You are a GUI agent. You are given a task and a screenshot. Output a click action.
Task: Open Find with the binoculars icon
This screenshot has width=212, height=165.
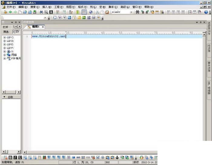click(x=137, y=12)
